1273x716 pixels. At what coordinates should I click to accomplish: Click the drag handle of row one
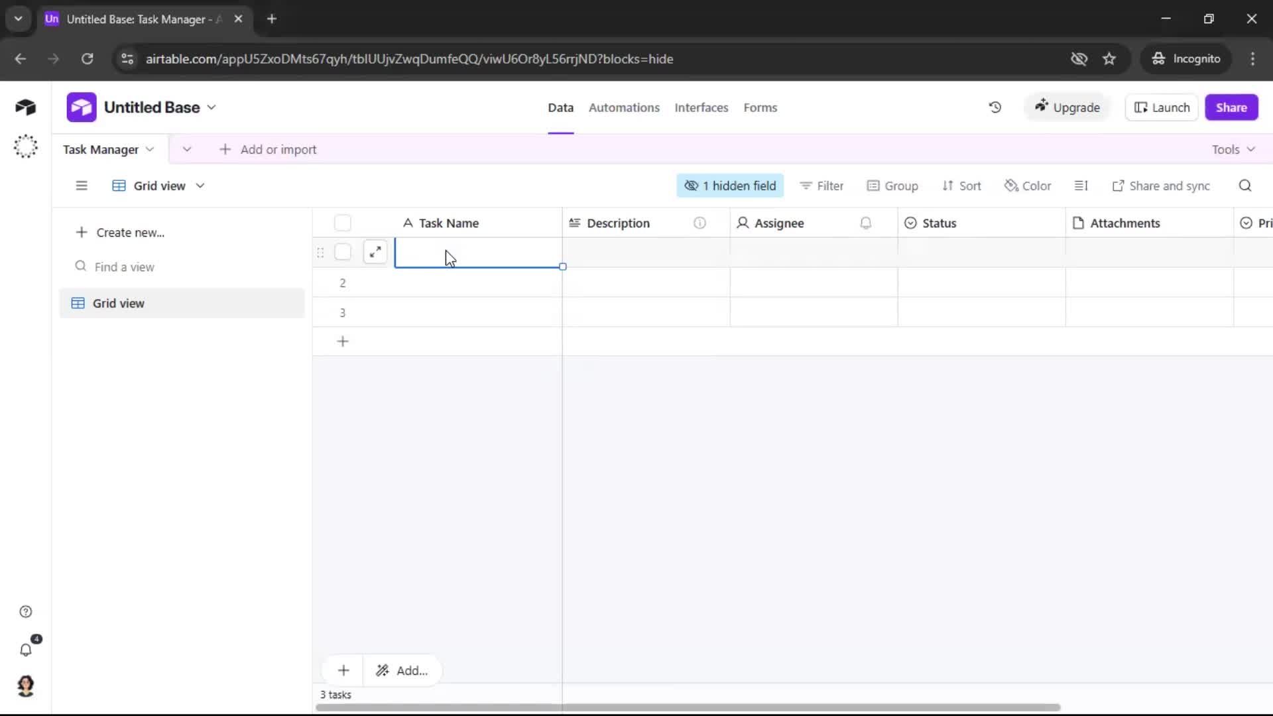320,253
